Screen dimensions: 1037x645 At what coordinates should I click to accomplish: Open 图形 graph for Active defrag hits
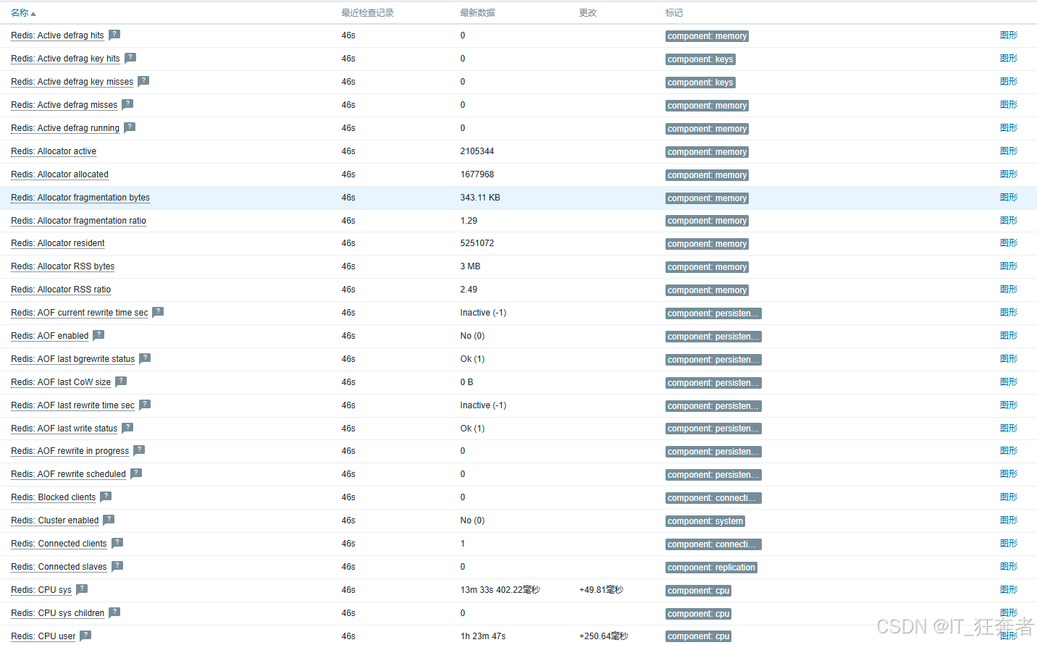point(1009,35)
